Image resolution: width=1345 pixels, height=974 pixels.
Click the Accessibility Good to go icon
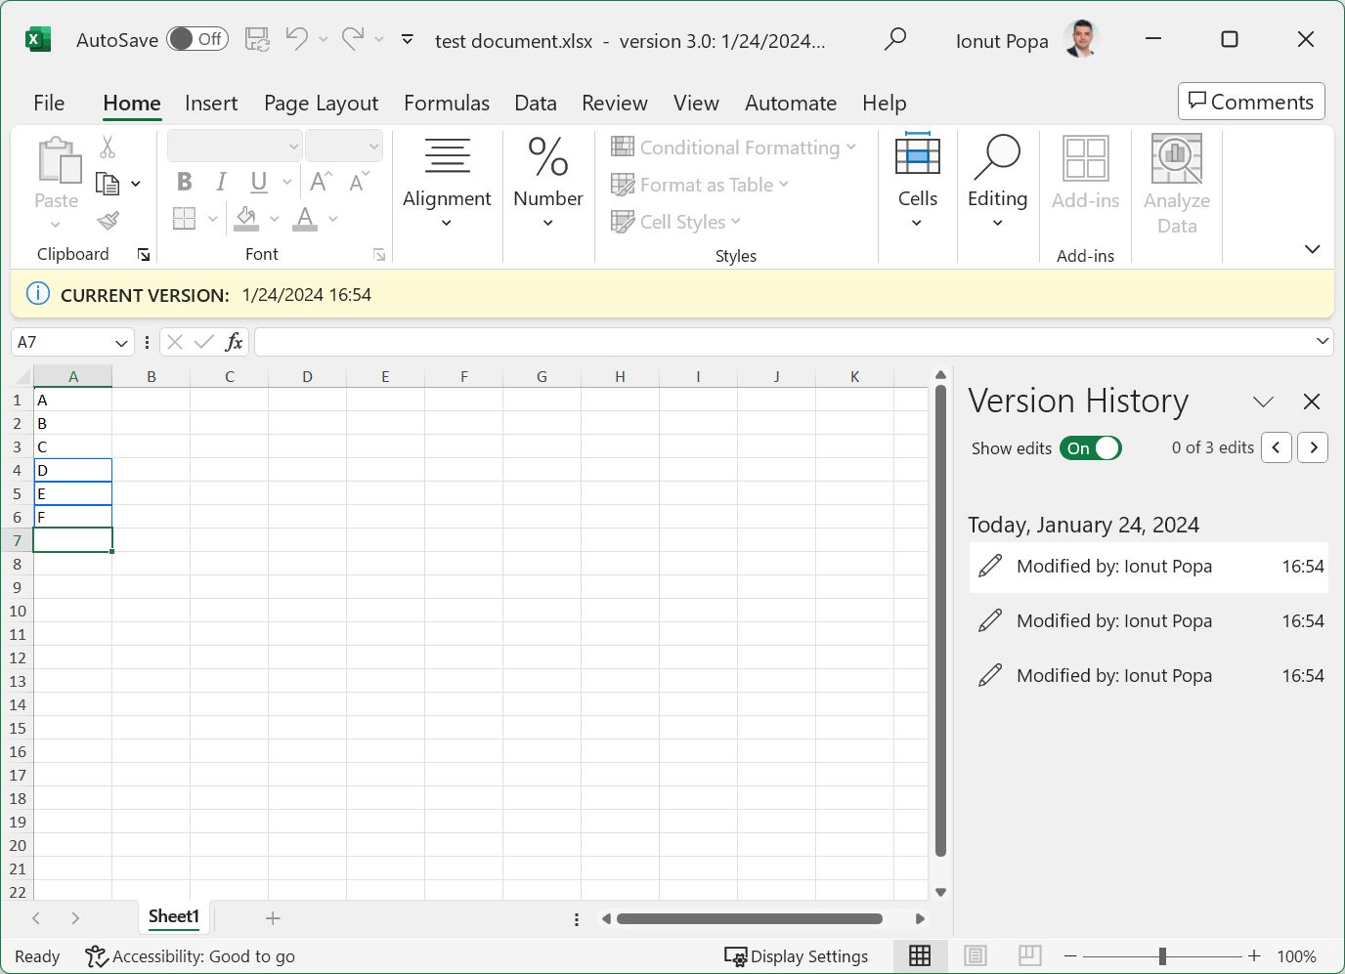95,956
